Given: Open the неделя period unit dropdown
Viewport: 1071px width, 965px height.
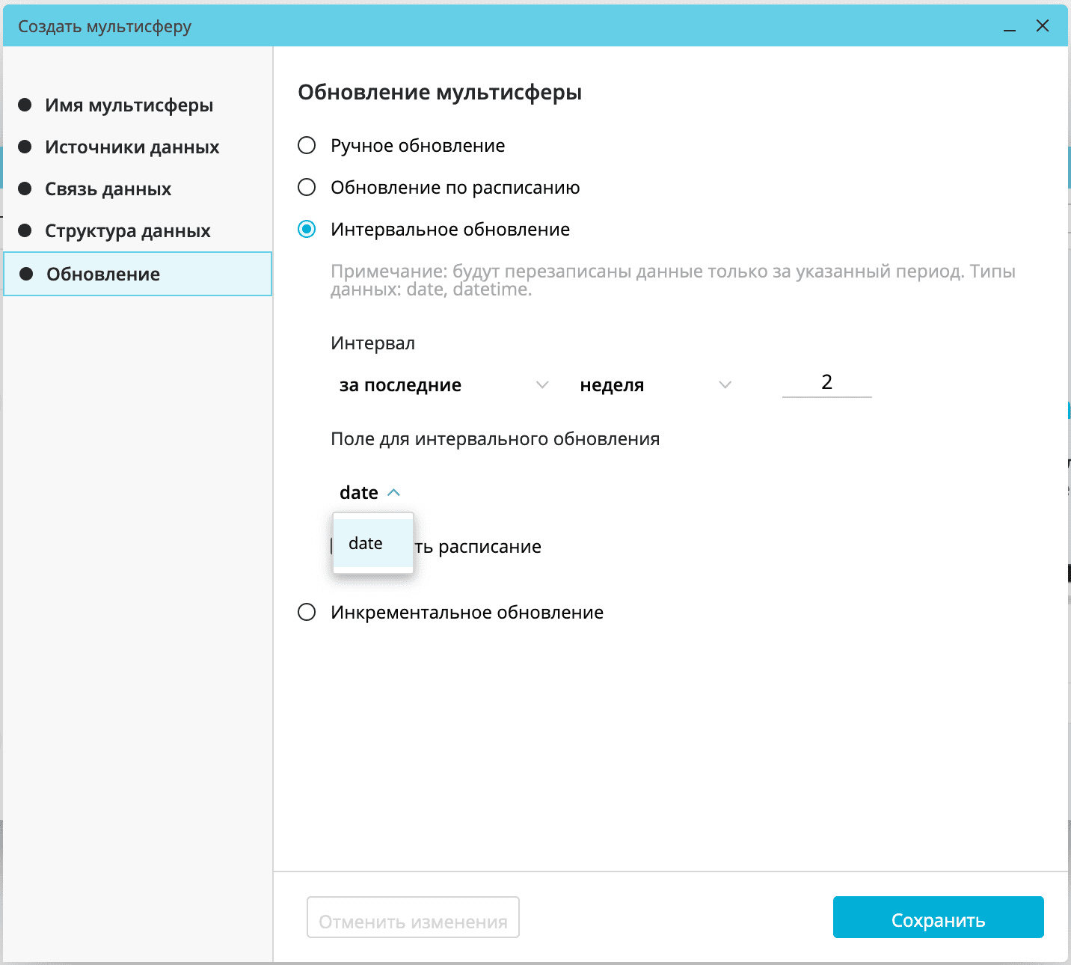Looking at the screenshot, I should 655,385.
